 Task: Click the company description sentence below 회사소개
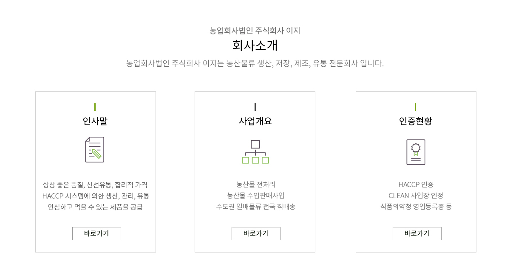[255, 64]
